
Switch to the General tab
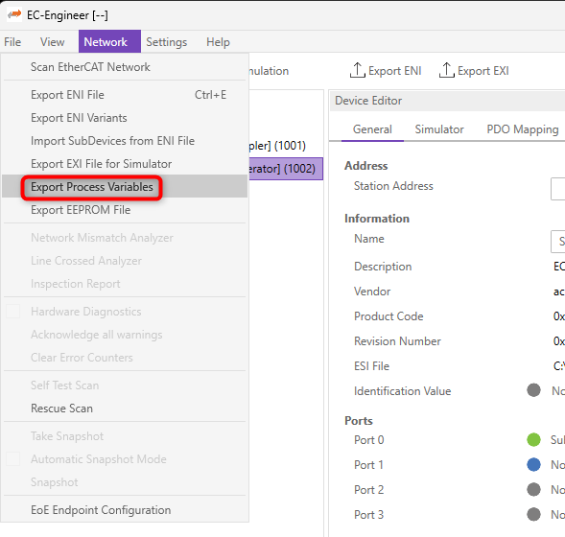(x=372, y=129)
